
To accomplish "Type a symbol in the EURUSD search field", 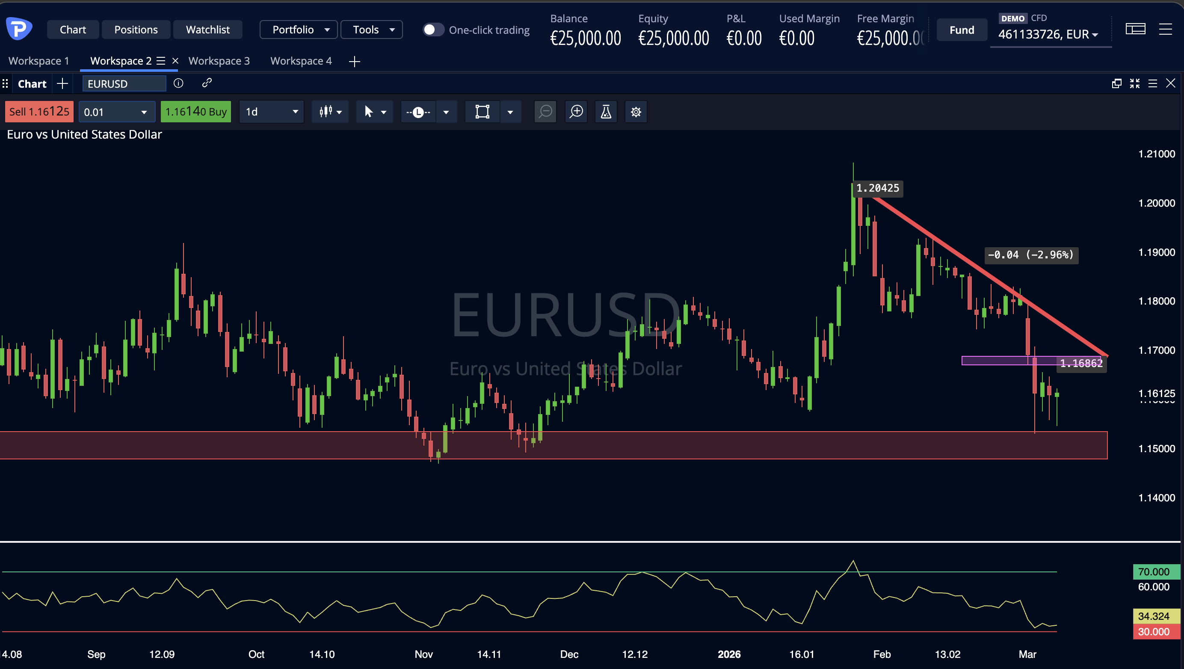I will click(x=124, y=84).
